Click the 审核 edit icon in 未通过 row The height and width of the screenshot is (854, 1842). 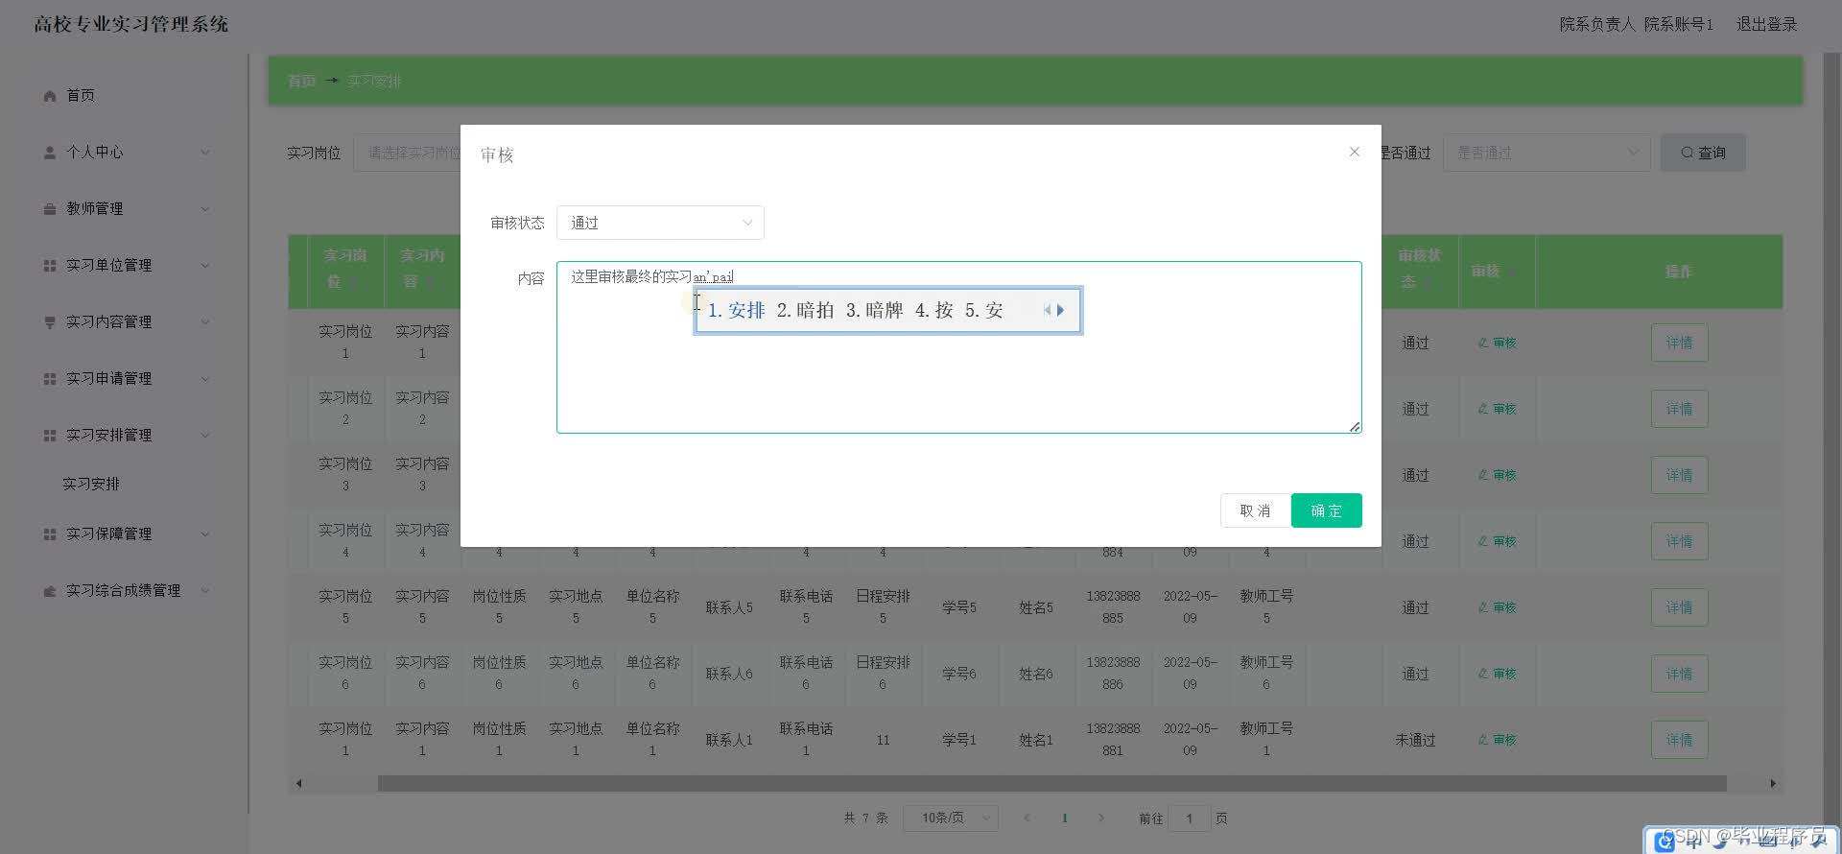coord(1483,740)
